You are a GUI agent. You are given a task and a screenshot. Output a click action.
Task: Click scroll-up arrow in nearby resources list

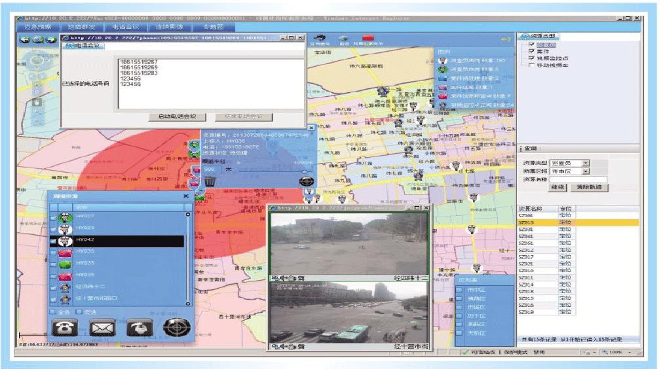[x=188, y=215]
